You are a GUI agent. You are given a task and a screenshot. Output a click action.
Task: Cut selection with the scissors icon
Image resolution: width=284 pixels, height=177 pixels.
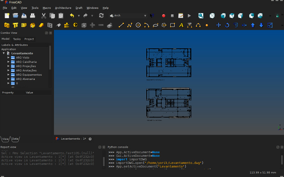pos(43,16)
